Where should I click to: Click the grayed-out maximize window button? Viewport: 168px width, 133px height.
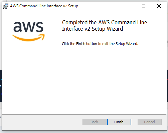point(144,6)
